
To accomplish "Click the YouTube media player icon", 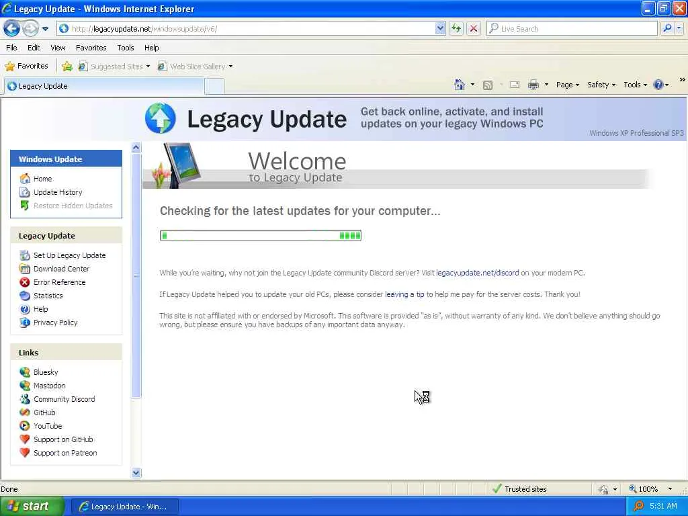I will pos(25,426).
